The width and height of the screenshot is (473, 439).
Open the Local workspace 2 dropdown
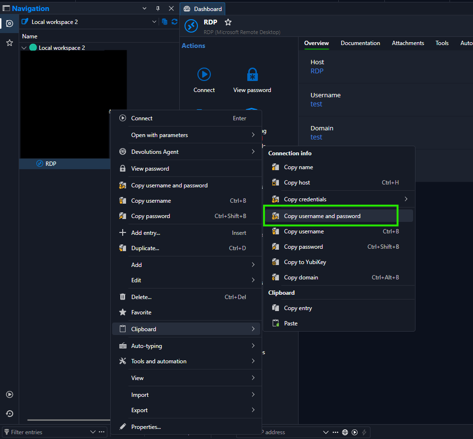click(x=154, y=22)
